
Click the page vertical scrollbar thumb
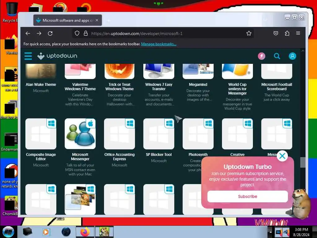point(303,162)
